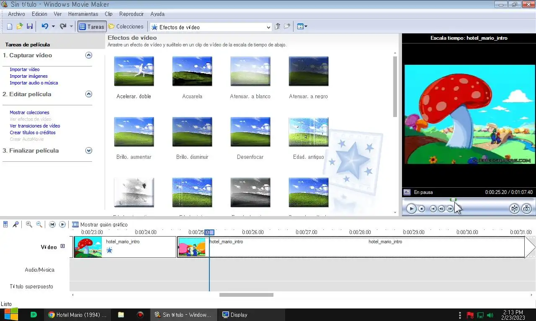This screenshot has width=536, height=321.
Task: Click the effects list vertical scrollbar
Action: 395,87
